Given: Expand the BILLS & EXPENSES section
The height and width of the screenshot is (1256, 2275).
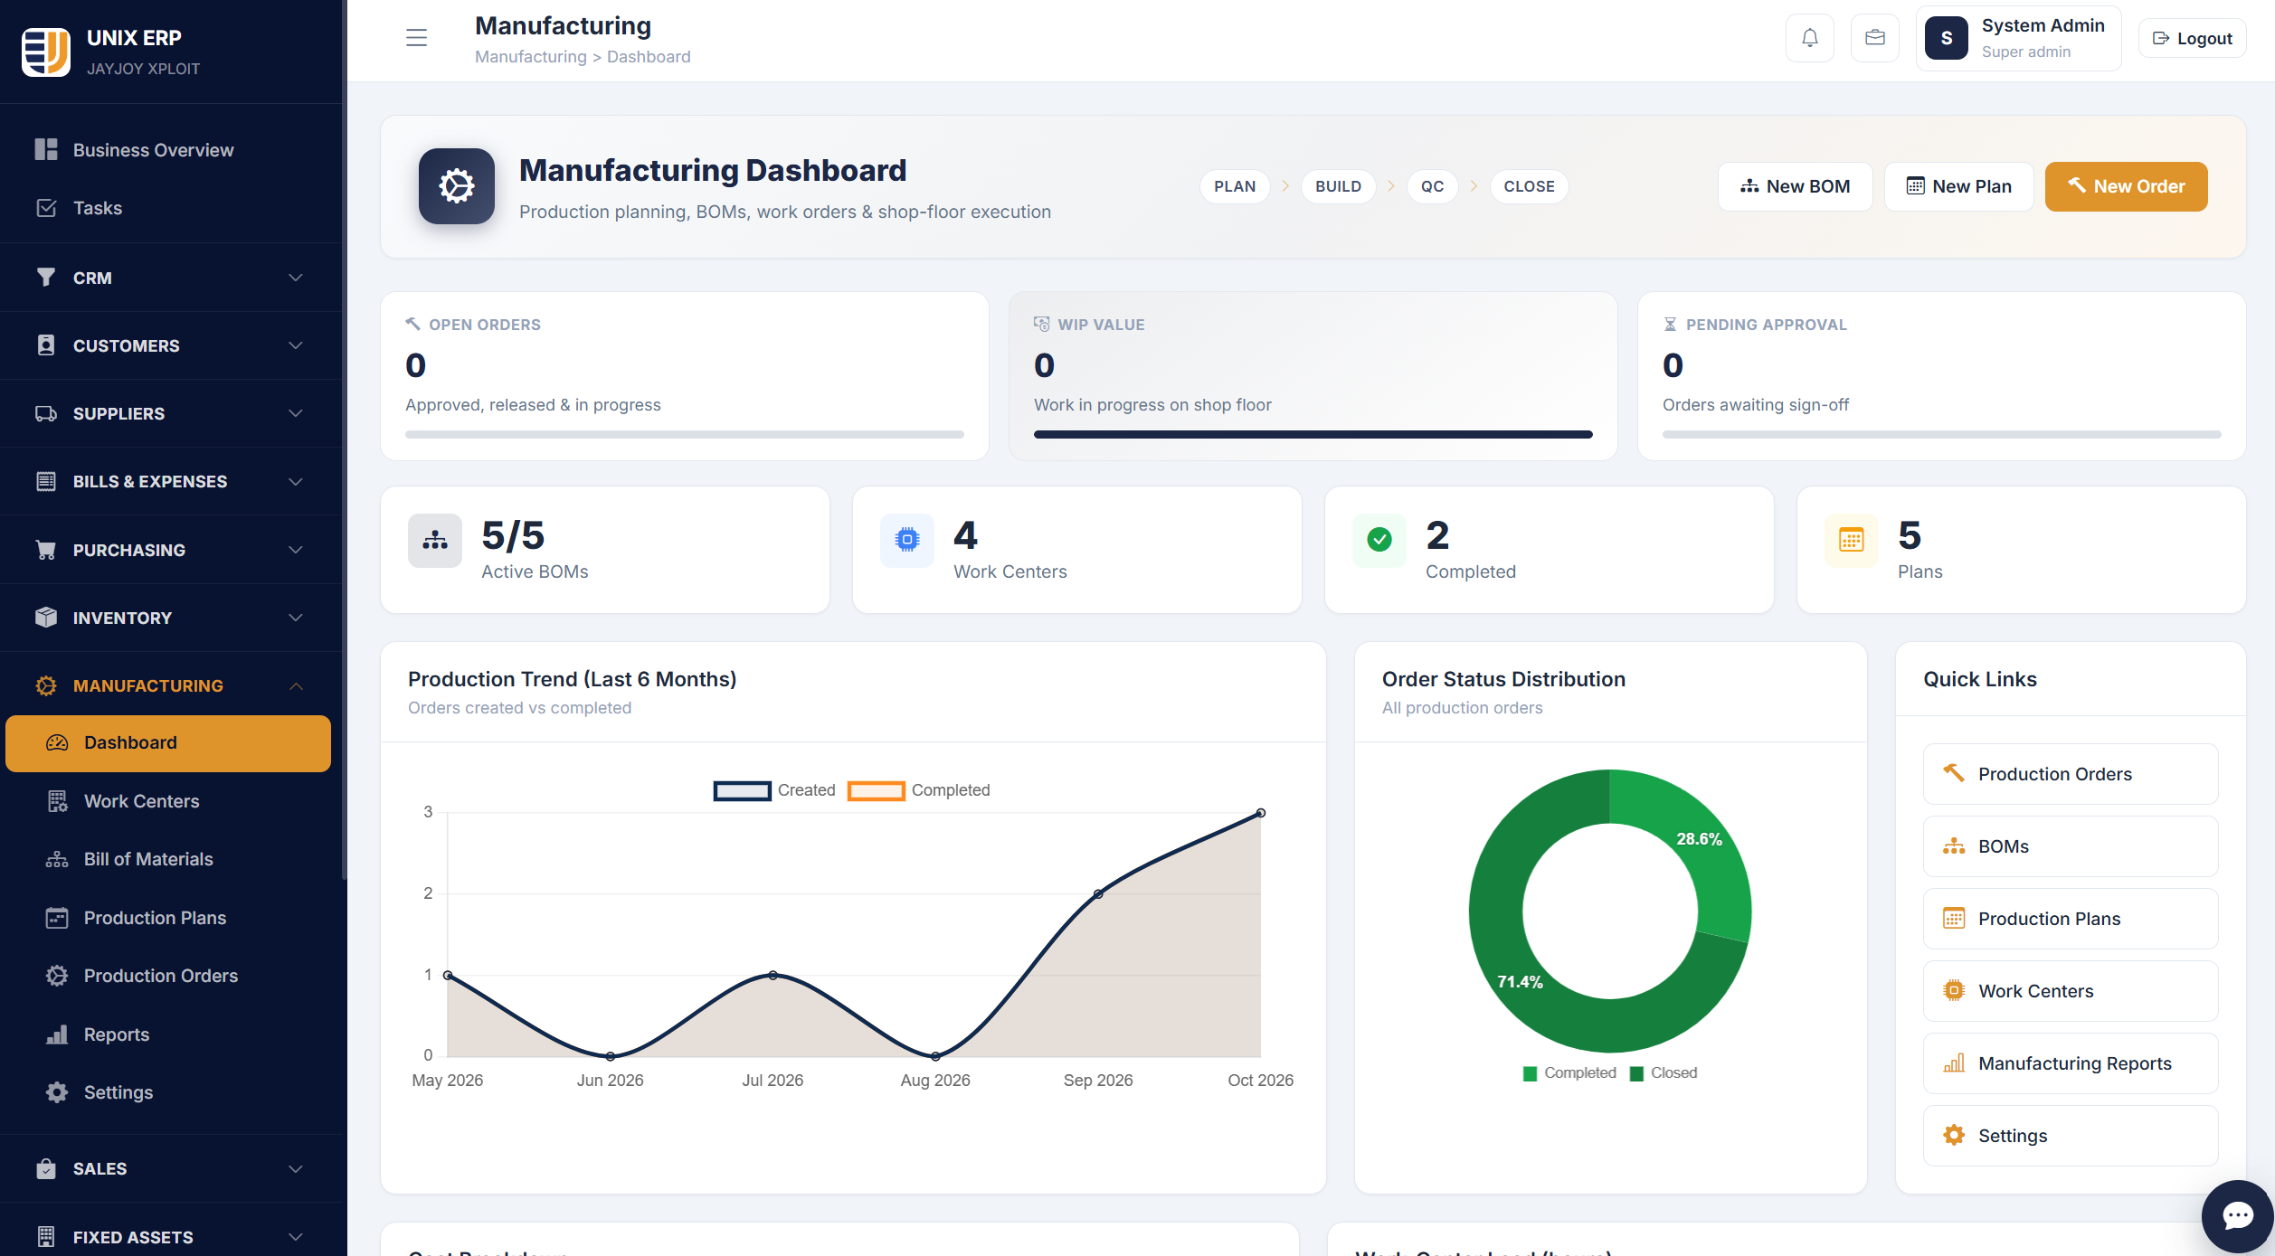Looking at the screenshot, I should [x=171, y=481].
